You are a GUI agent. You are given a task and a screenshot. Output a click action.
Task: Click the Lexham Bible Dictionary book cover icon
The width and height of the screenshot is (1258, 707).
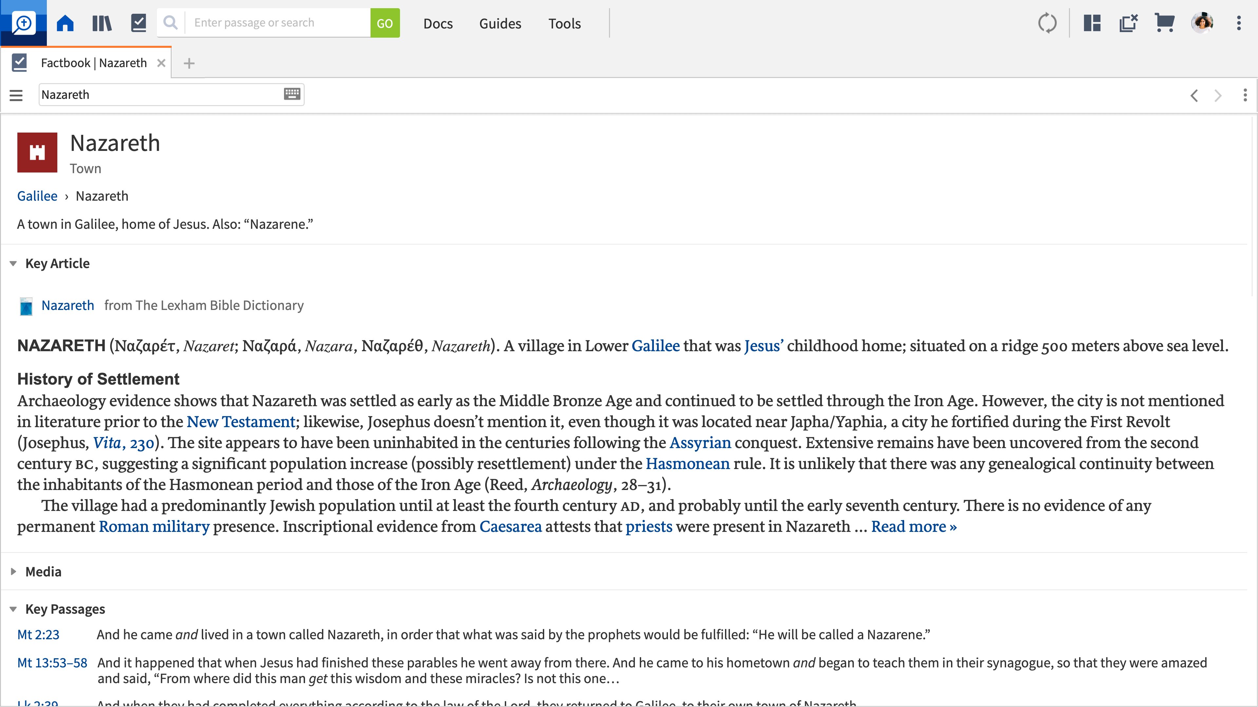pyautogui.click(x=26, y=306)
